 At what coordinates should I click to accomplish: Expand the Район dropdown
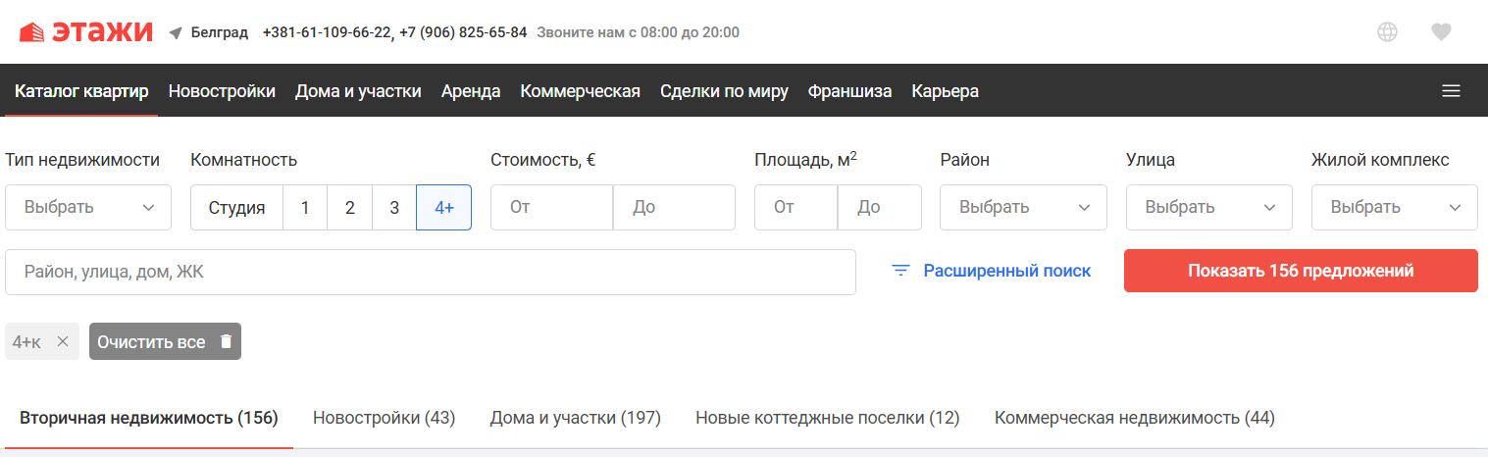[x=1023, y=208]
